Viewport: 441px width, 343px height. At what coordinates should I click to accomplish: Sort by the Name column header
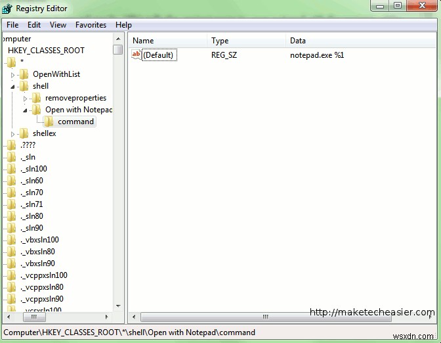click(x=168, y=41)
